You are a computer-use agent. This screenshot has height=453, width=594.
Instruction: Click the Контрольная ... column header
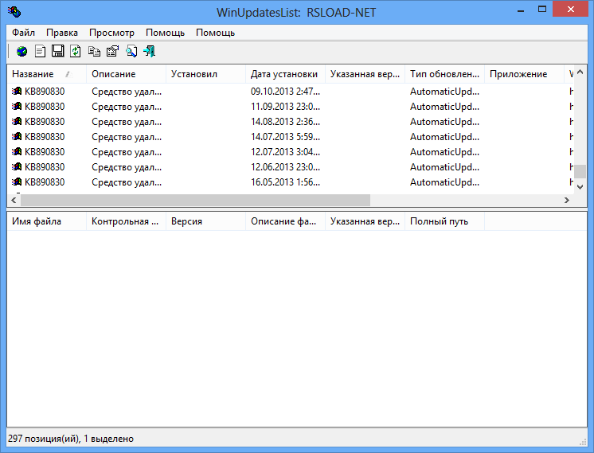pyautogui.click(x=126, y=221)
